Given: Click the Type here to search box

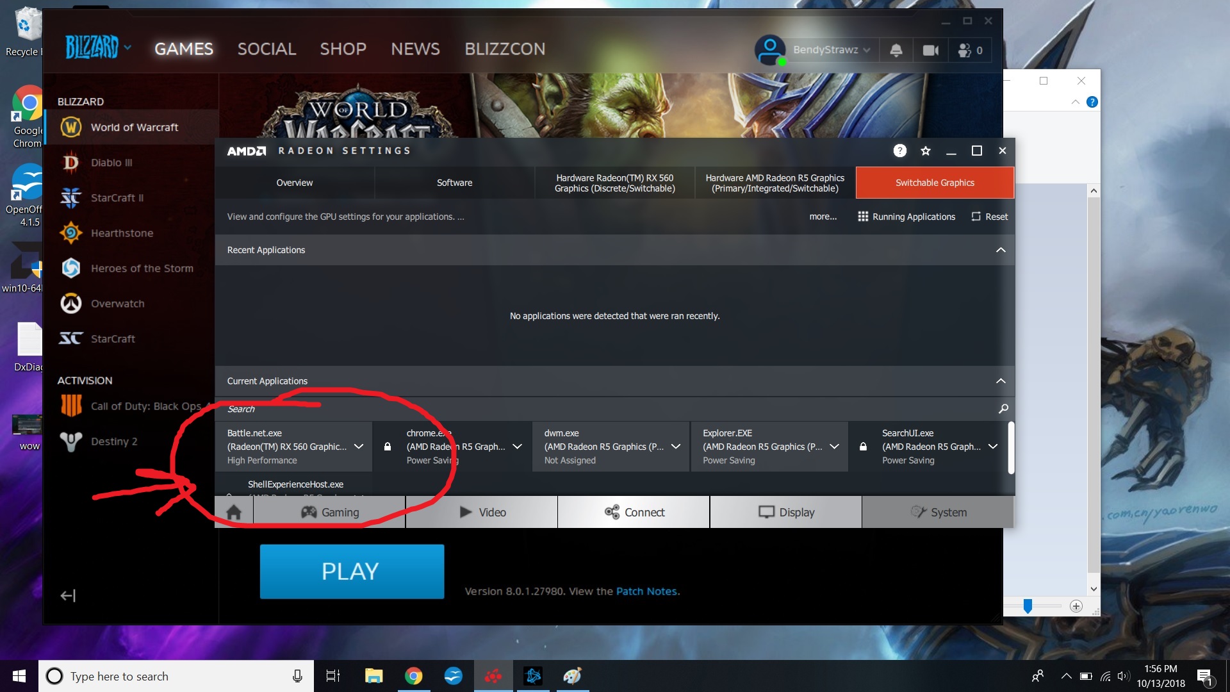Looking at the screenshot, I should [176, 676].
